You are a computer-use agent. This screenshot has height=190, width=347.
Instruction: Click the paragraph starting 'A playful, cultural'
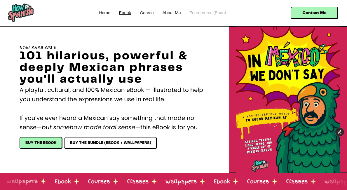(111, 95)
